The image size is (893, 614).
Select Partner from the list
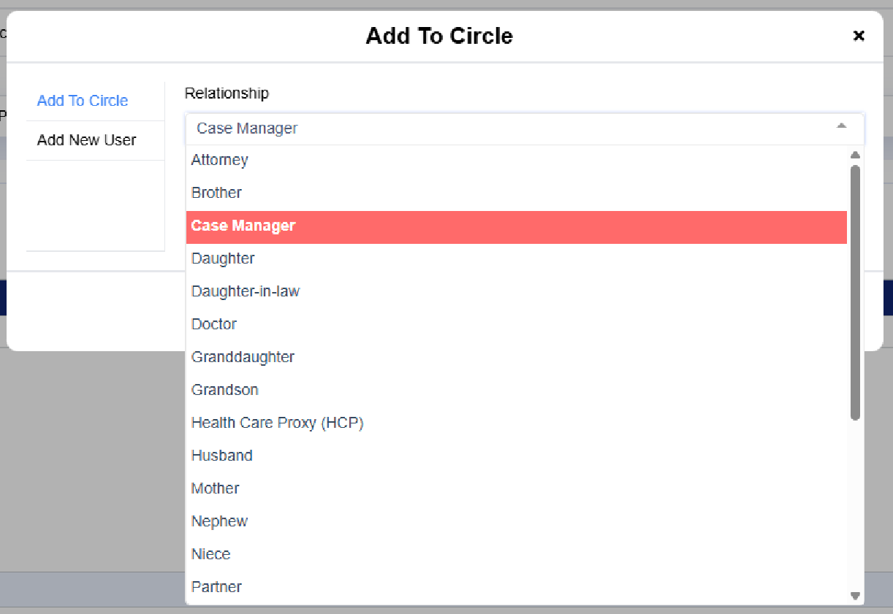216,587
